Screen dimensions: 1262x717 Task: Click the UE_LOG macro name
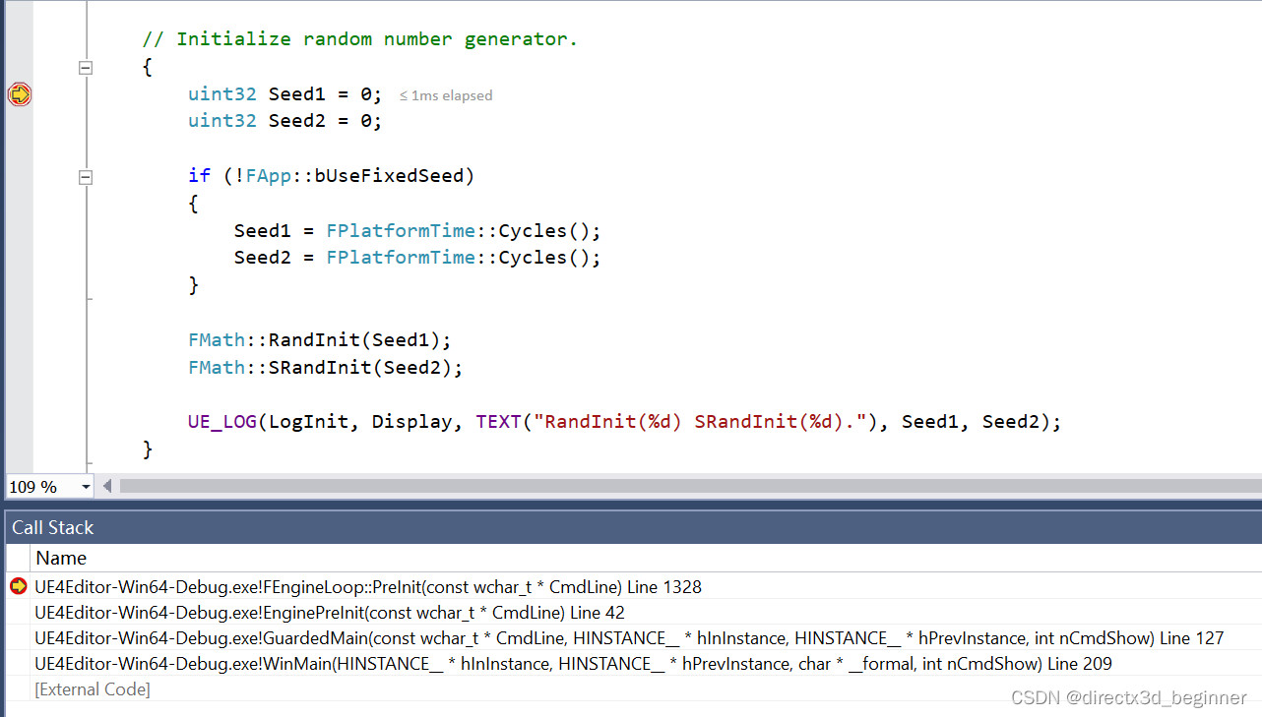(222, 422)
